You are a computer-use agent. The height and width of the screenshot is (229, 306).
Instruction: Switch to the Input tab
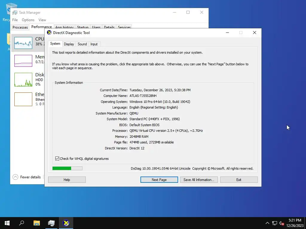point(94,44)
